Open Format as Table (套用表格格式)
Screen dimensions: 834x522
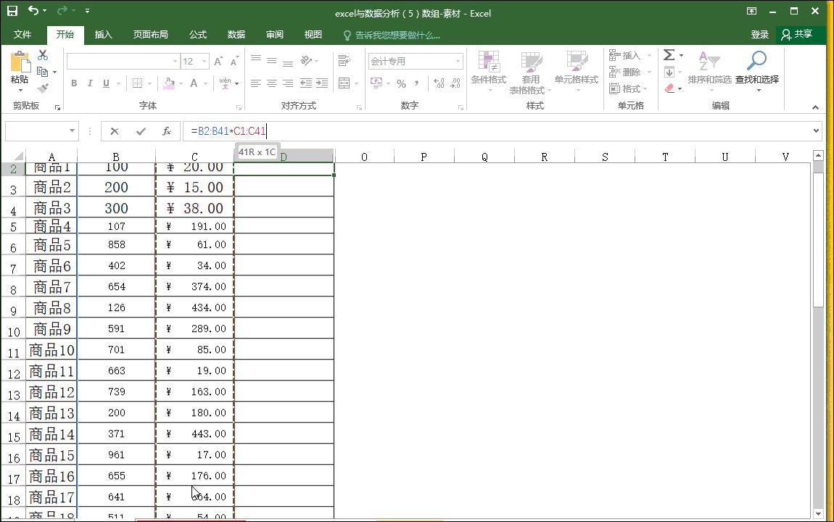click(529, 72)
